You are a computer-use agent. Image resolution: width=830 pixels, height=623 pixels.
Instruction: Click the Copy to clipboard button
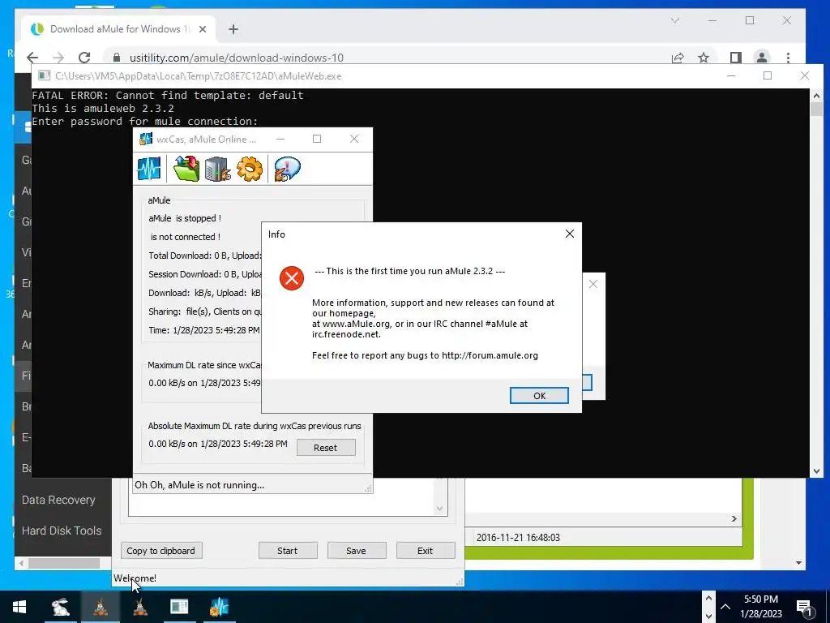[161, 551]
